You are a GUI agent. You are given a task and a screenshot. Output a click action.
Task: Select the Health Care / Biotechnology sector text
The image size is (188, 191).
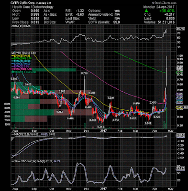coord(33,7)
